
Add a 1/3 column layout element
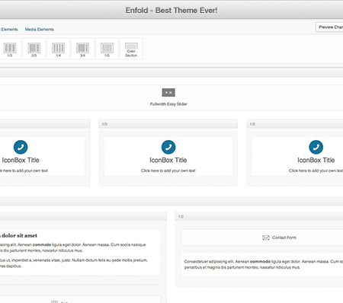(10, 49)
